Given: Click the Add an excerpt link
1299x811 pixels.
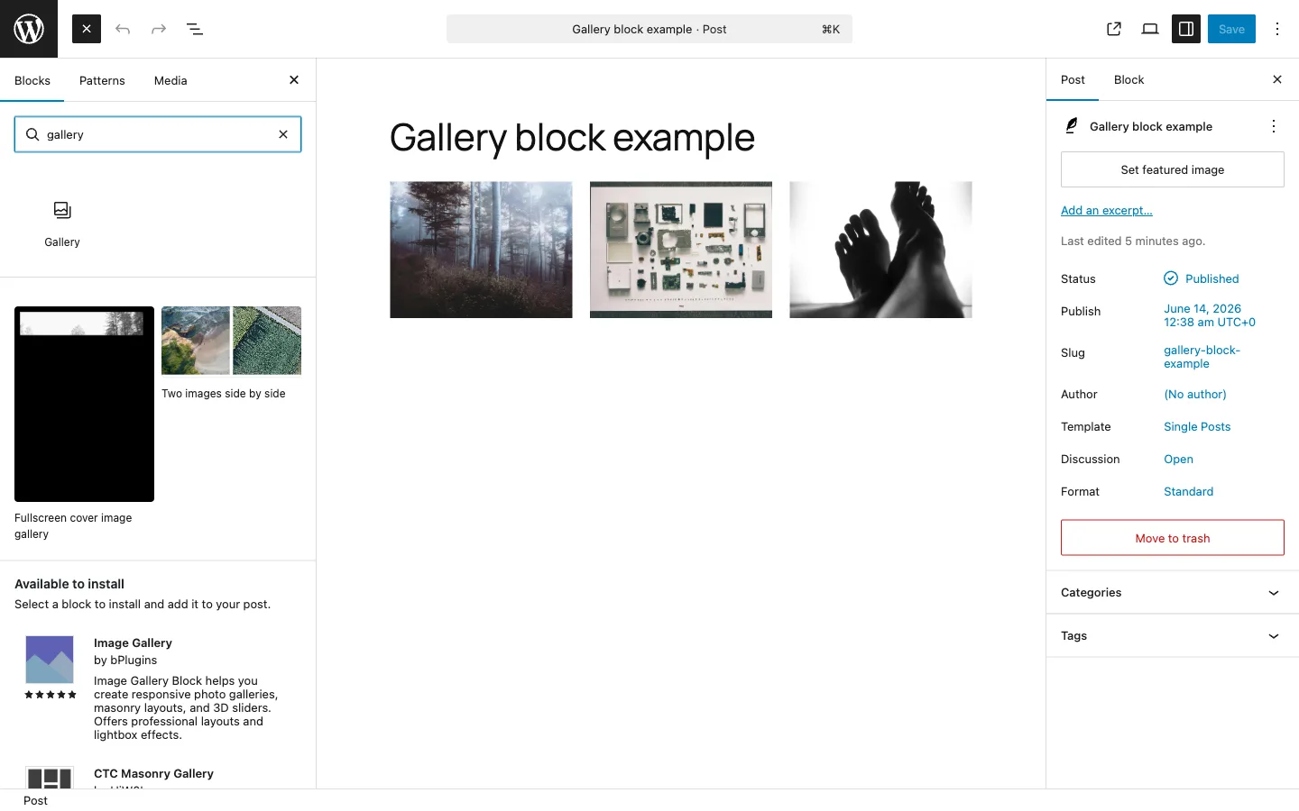Looking at the screenshot, I should pyautogui.click(x=1107, y=210).
